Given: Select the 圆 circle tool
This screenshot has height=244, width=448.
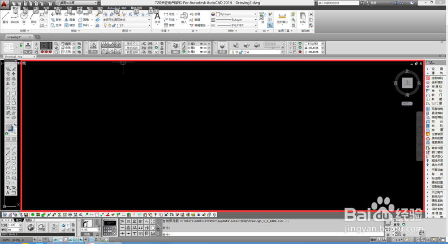Looking at the screenshot, I should click(x=24, y=17).
